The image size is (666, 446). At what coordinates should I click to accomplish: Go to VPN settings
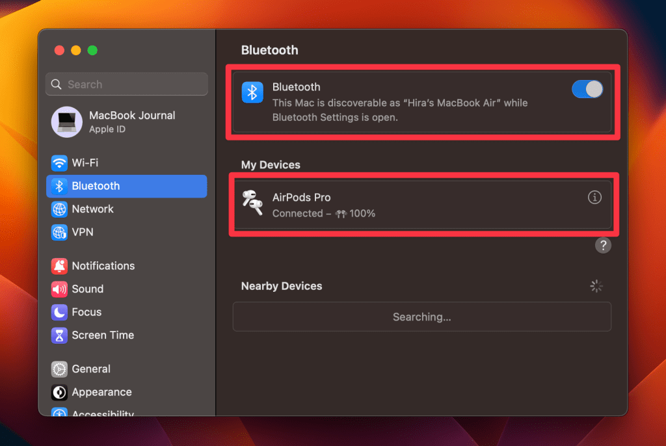(127, 232)
